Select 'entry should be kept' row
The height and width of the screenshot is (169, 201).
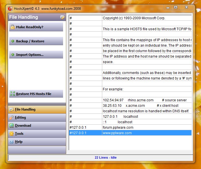click(x=130, y=45)
